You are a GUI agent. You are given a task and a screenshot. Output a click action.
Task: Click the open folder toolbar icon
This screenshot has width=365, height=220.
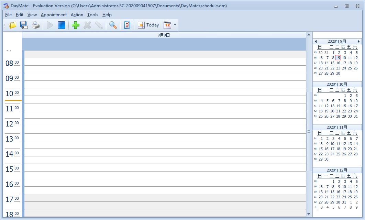(x=13, y=25)
